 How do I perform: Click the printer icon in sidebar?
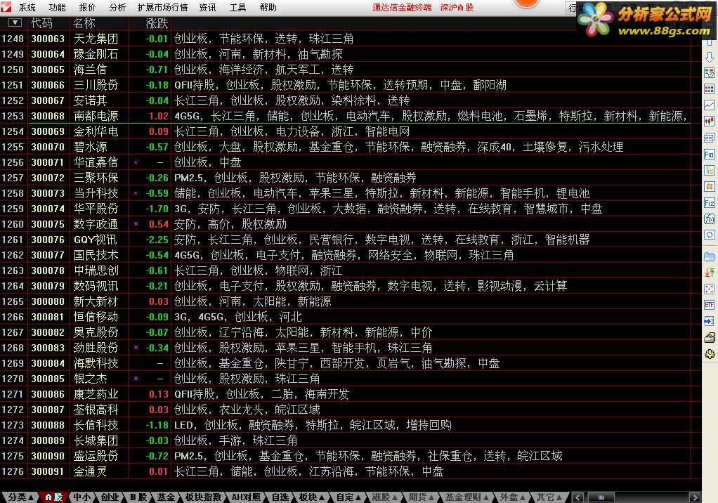(709, 338)
